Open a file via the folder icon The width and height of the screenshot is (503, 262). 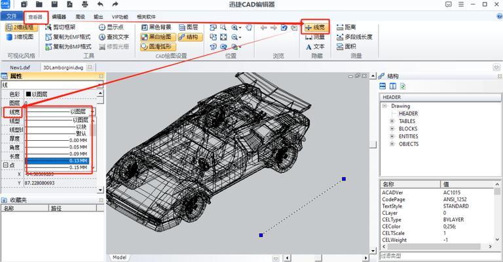coord(39,5)
